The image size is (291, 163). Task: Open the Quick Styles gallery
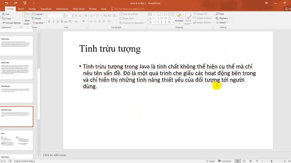pos(188,19)
